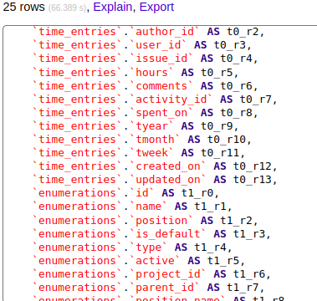Click the `comments` column in the SQL
Screen dimensions: 317x301
pyautogui.click(x=161, y=85)
